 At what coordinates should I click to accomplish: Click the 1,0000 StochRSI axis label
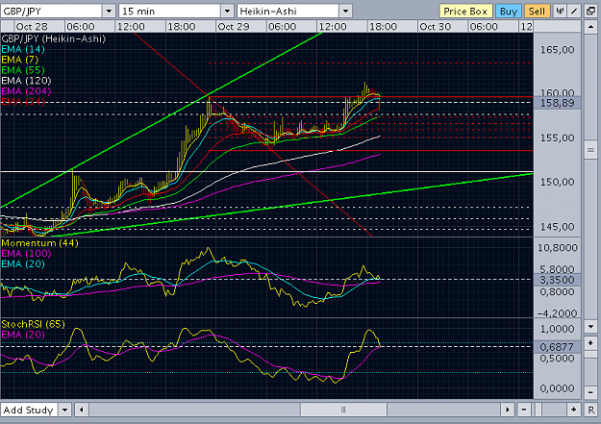pyautogui.click(x=558, y=329)
